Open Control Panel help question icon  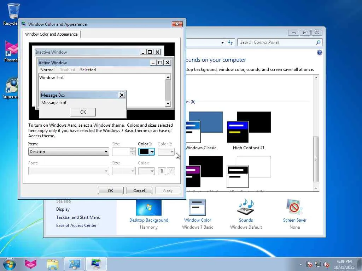pos(319,53)
